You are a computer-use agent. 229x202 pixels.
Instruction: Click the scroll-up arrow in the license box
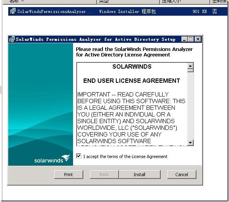[190, 66]
